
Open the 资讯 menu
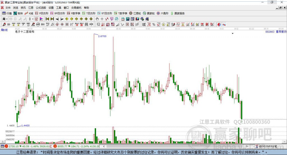point(23,8)
